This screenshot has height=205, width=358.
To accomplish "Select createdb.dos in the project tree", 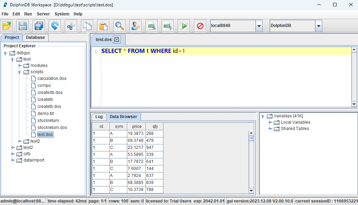I will [x=50, y=93].
